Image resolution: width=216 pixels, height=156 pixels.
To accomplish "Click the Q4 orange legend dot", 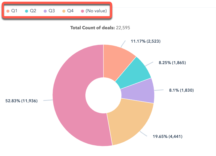I will pos(64,11).
